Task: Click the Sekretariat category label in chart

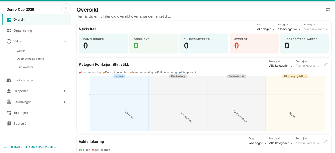Action: (236, 76)
